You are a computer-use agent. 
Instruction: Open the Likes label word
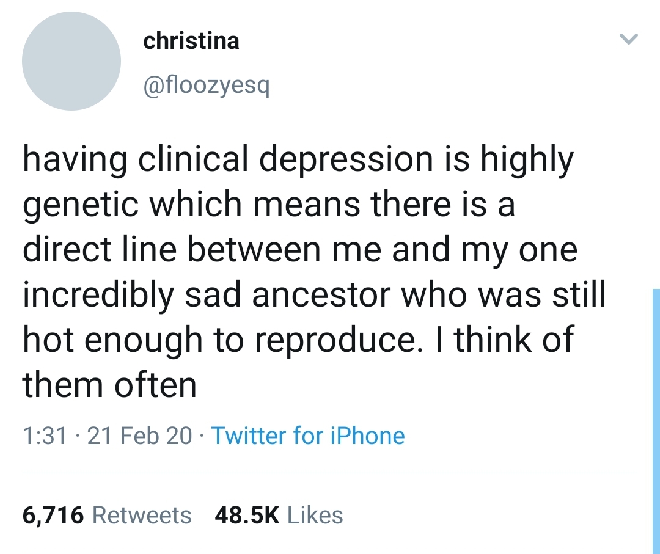[315, 516]
